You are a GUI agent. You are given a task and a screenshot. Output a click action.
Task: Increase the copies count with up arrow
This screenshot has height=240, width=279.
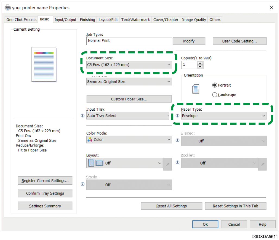[x=200, y=63]
